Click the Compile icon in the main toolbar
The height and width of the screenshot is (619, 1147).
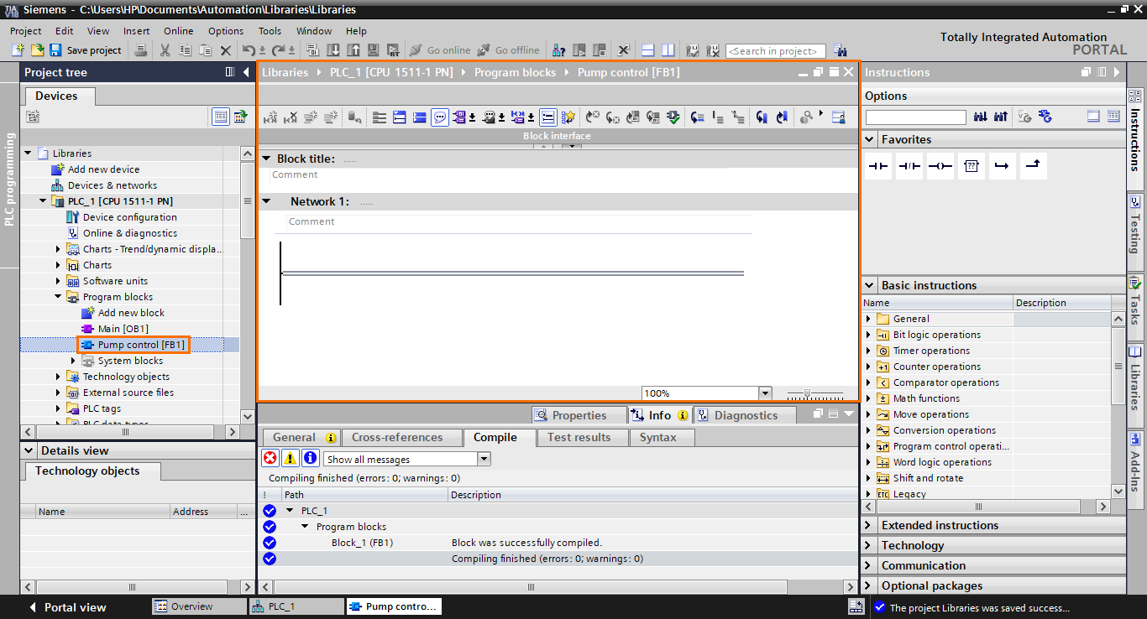tap(312, 50)
